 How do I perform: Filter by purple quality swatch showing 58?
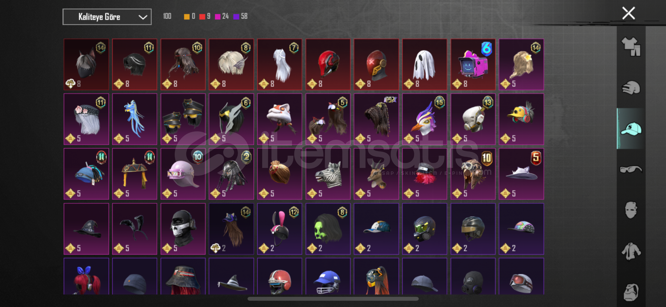(x=240, y=16)
